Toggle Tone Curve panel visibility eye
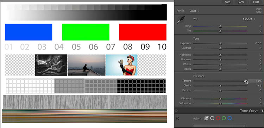Viewport: 264px width, 128px height. point(176,111)
